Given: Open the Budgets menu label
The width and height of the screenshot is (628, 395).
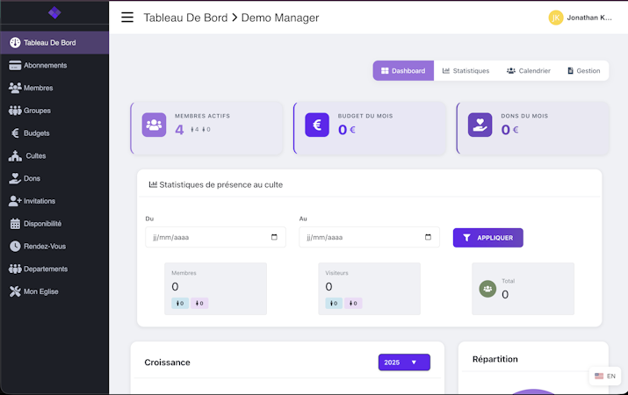Looking at the screenshot, I should tap(36, 133).
